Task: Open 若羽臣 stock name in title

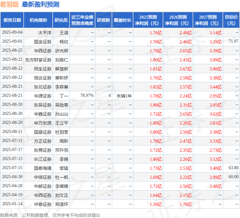Action: (x=9, y=4)
